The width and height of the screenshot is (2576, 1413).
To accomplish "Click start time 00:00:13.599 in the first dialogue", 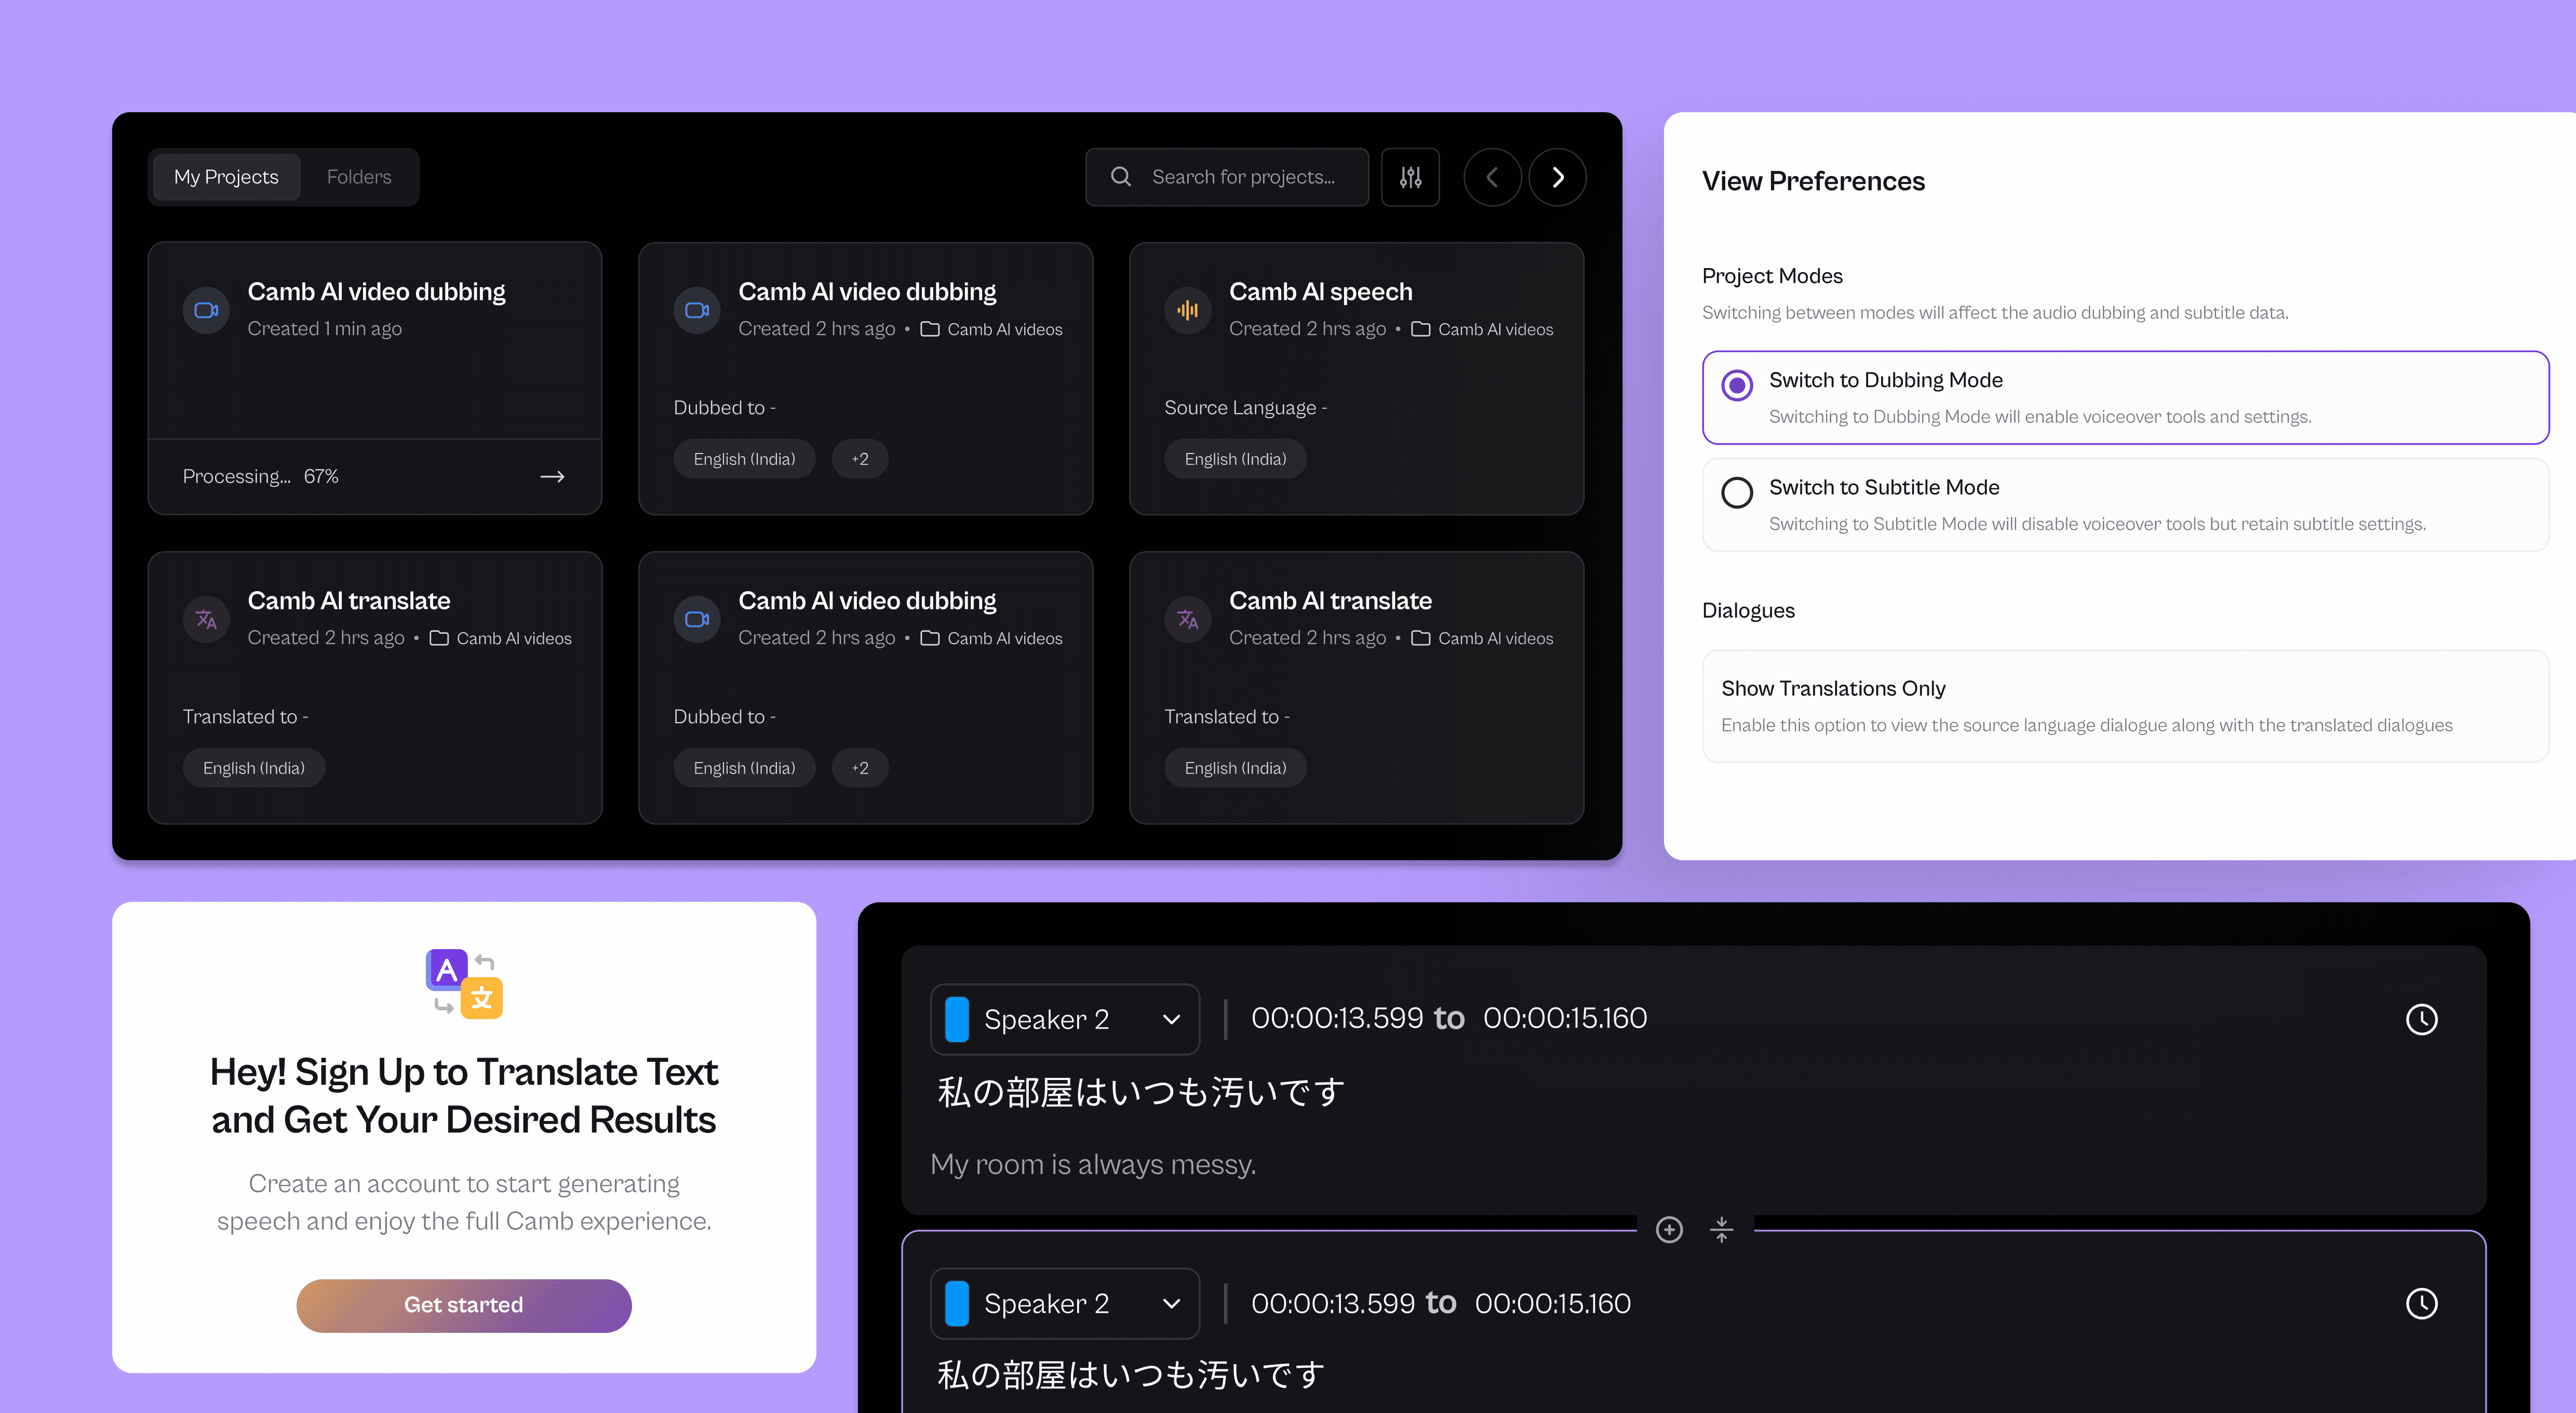I will (x=1337, y=1018).
